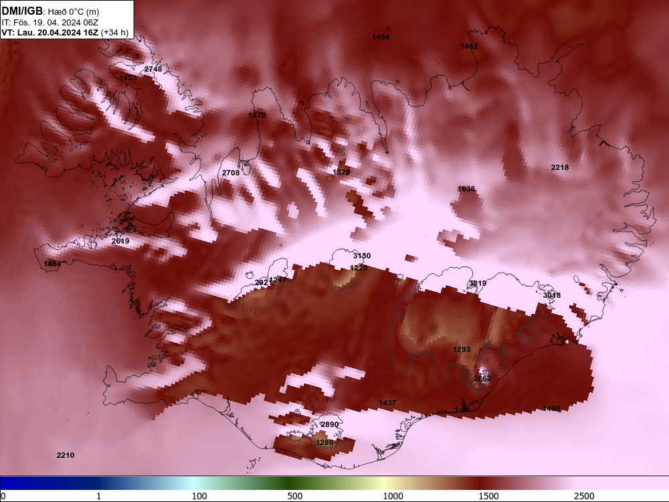Click the value 2708 on the map
The height and width of the screenshot is (502, 669).
click(x=230, y=173)
